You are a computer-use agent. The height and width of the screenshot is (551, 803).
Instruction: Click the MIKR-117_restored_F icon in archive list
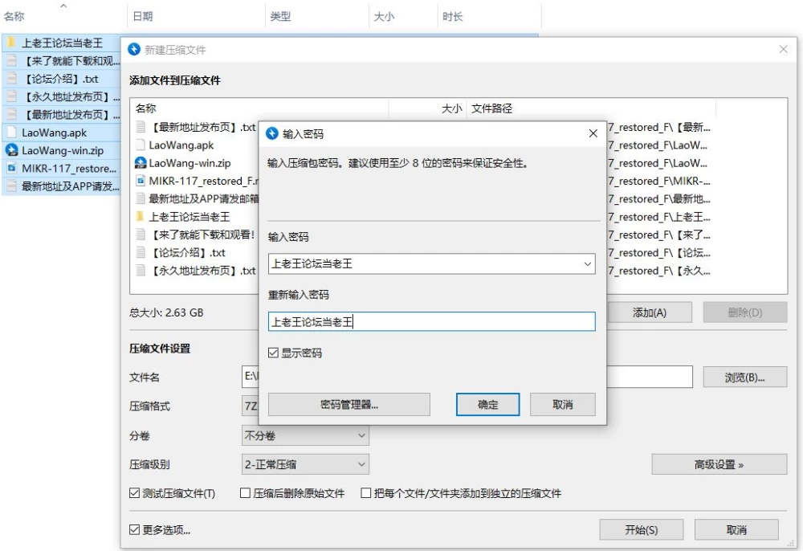141,181
